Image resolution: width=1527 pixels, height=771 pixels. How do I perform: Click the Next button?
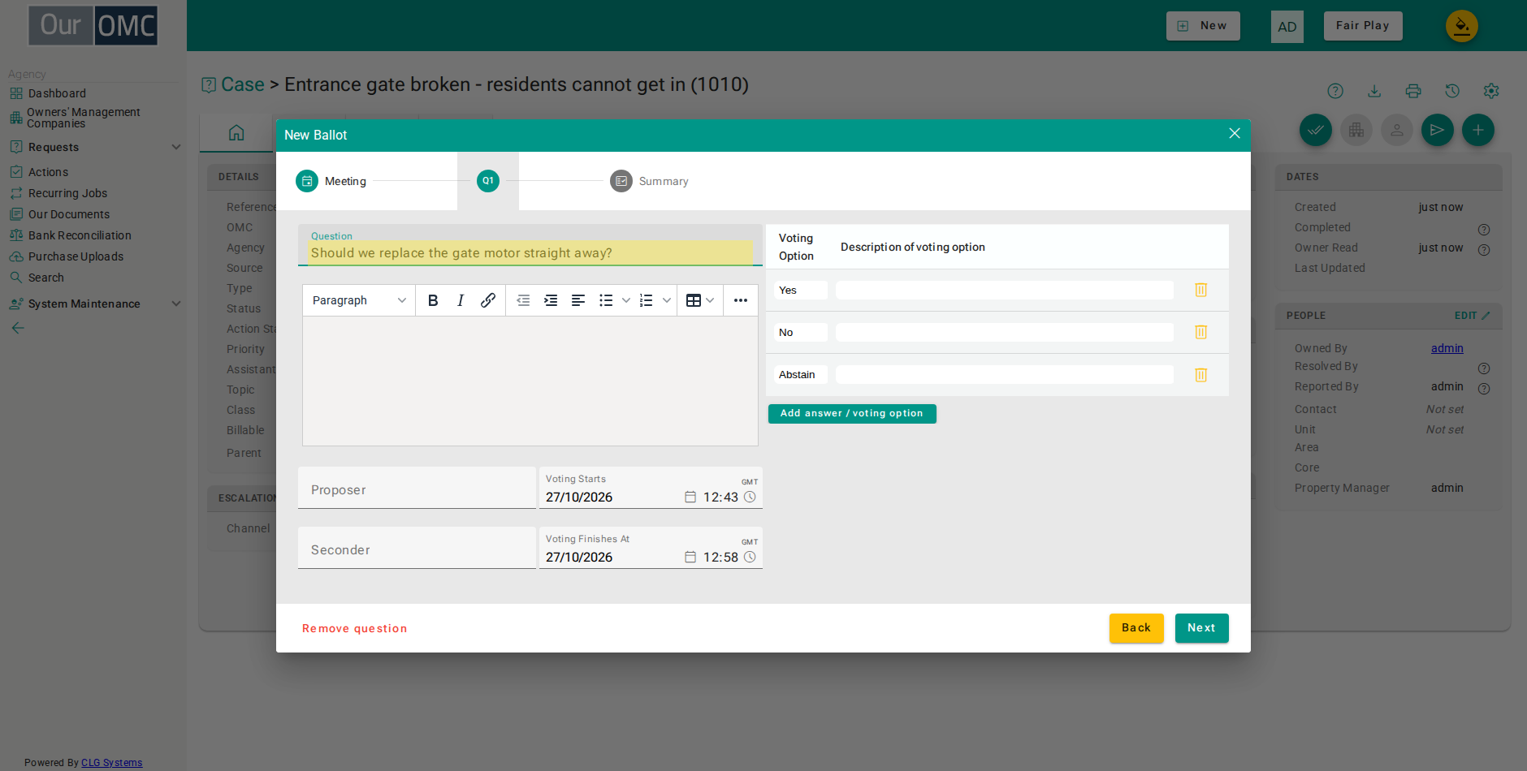tap(1201, 628)
